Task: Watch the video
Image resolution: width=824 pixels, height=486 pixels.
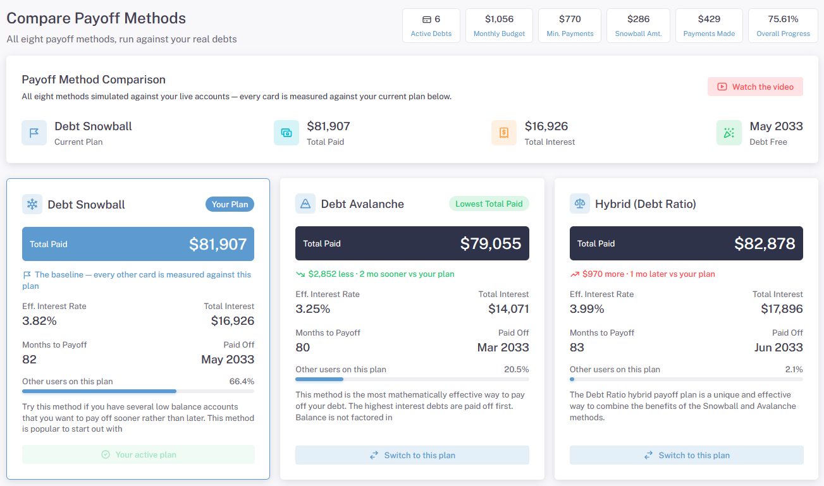Action: (755, 87)
